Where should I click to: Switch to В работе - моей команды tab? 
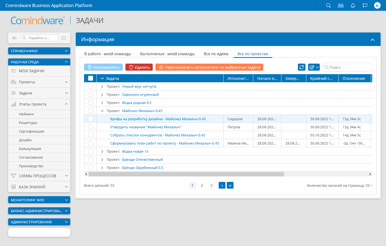[108, 54]
